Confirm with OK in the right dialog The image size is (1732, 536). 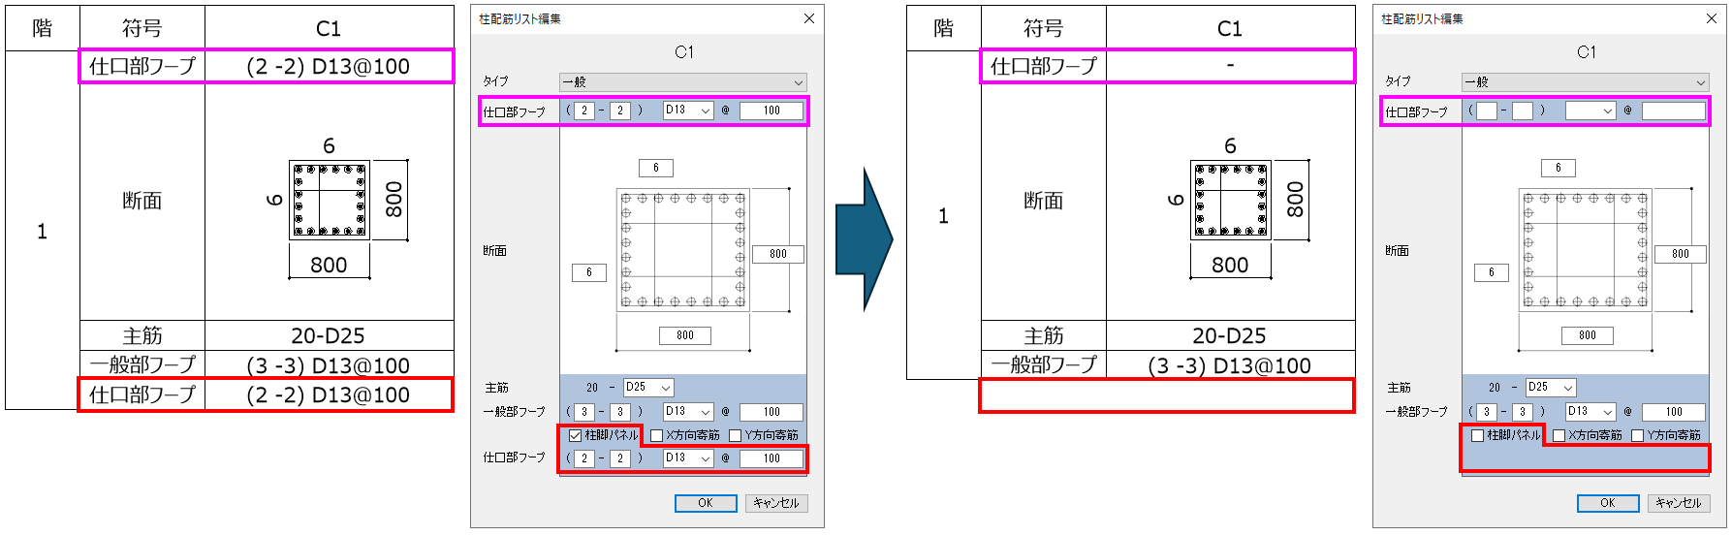tap(1608, 503)
